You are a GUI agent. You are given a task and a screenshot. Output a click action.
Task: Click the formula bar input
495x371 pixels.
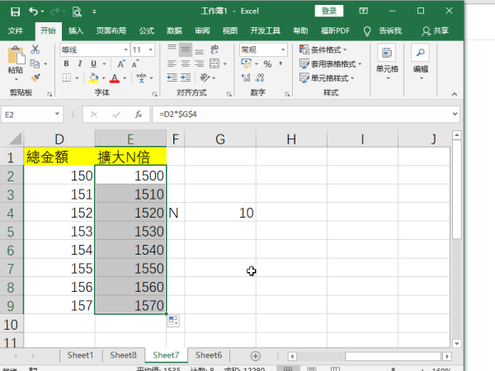[x=301, y=115]
